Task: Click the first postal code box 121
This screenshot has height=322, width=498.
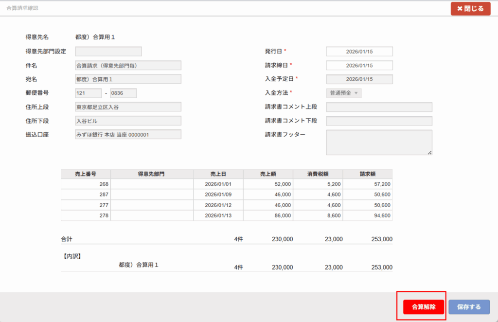Action: 88,93
